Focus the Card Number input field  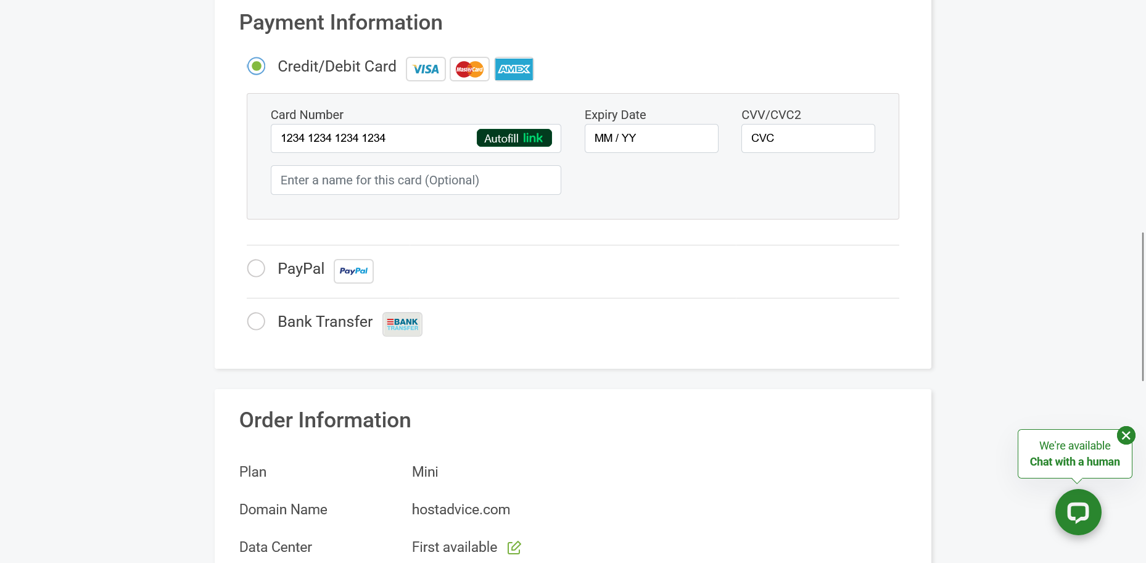point(416,138)
